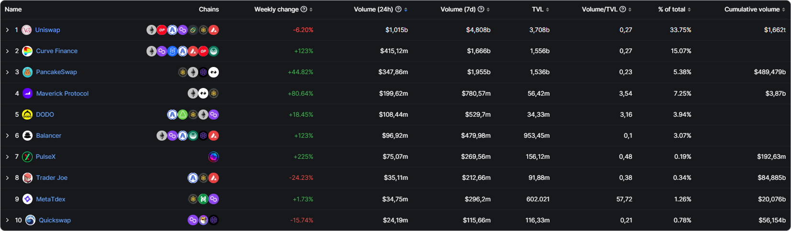Screen dimensions: 791x231
Task: Click the PancakeSwap bunny logo
Action: click(28, 72)
